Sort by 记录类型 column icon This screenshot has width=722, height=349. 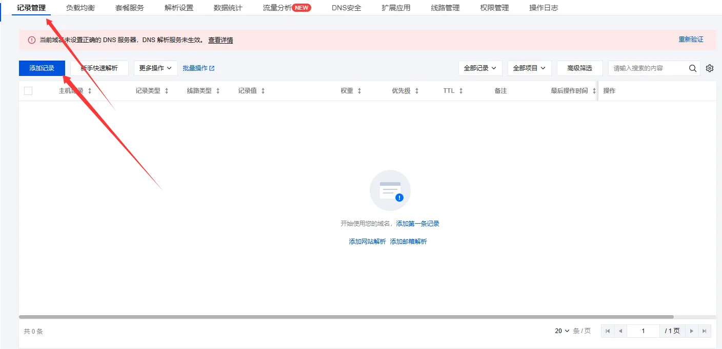click(x=167, y=91)
